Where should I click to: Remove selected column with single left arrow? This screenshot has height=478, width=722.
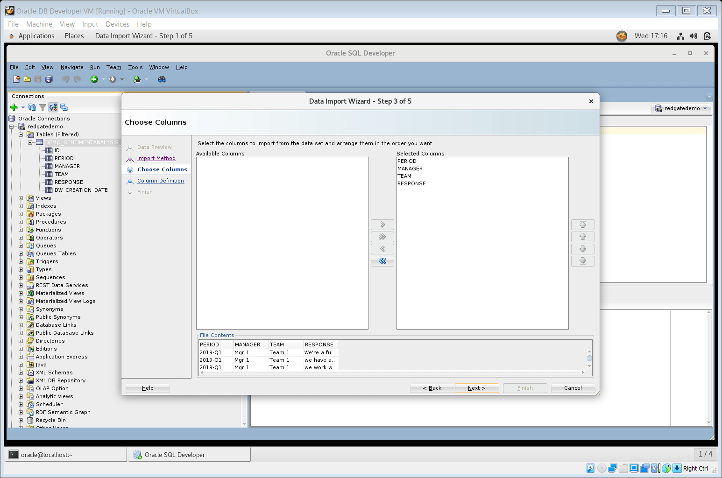click(x=382, y=249)
